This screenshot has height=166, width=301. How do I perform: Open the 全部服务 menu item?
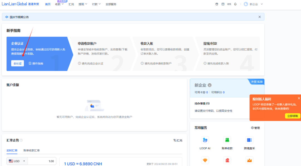(x=111, y=4)
